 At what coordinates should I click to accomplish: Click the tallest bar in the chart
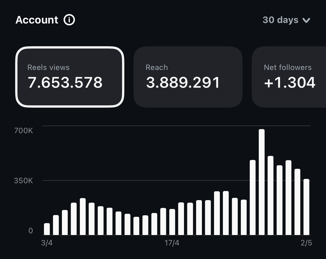262,182
